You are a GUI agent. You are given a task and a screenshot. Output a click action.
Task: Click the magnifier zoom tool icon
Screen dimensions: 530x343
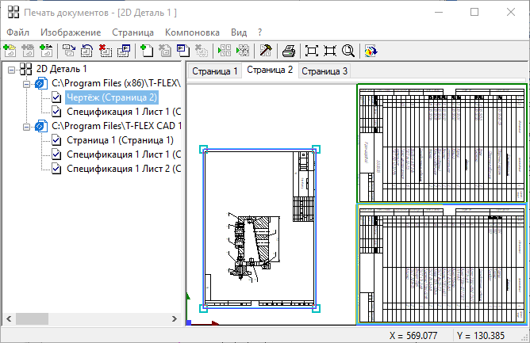click(348, 51)
